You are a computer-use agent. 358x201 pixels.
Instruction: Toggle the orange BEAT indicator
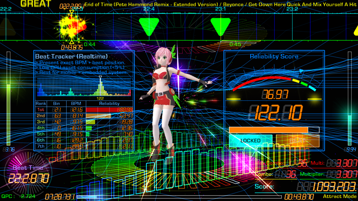pyautogui.click(x=298, y=141)
